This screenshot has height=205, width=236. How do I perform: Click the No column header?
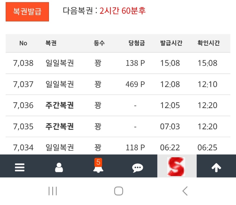tap(23, 43)
